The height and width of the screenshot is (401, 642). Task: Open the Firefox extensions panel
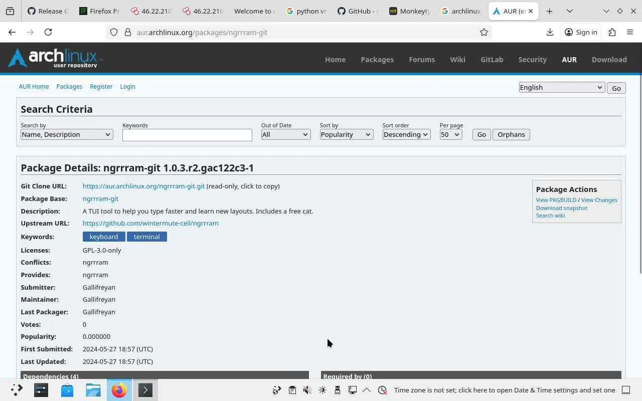click(612, 32)
